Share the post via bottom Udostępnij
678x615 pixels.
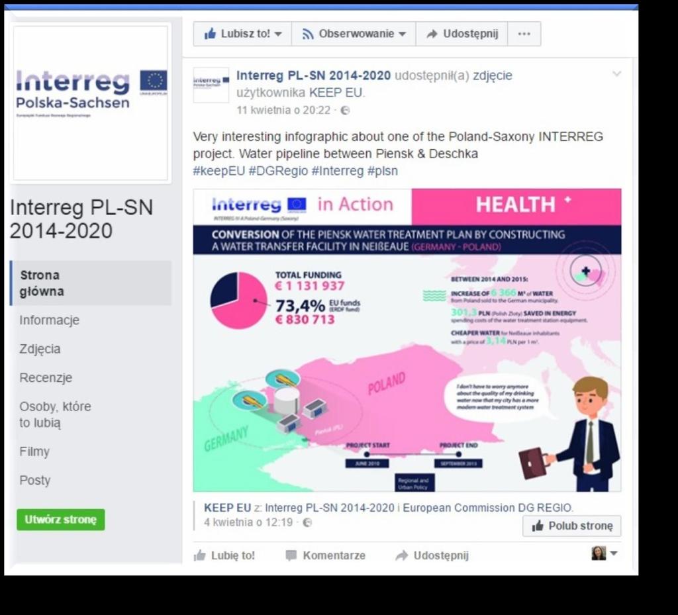pos(432,555)
